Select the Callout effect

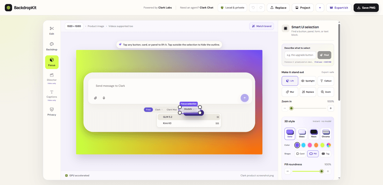[326, 81]
